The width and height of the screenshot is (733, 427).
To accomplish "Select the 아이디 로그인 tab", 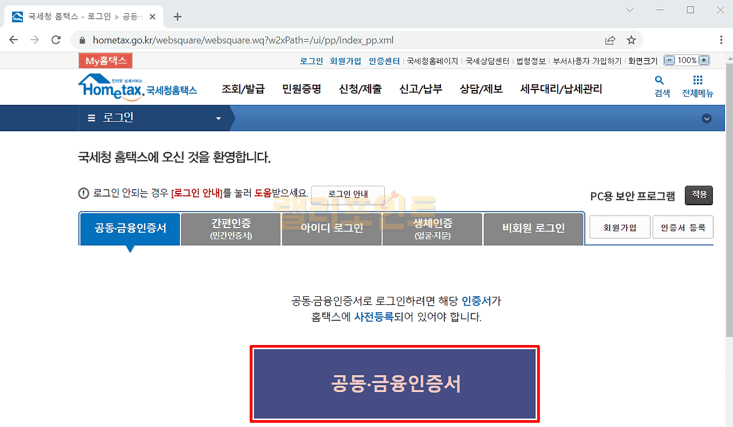I will click(332, 229).
